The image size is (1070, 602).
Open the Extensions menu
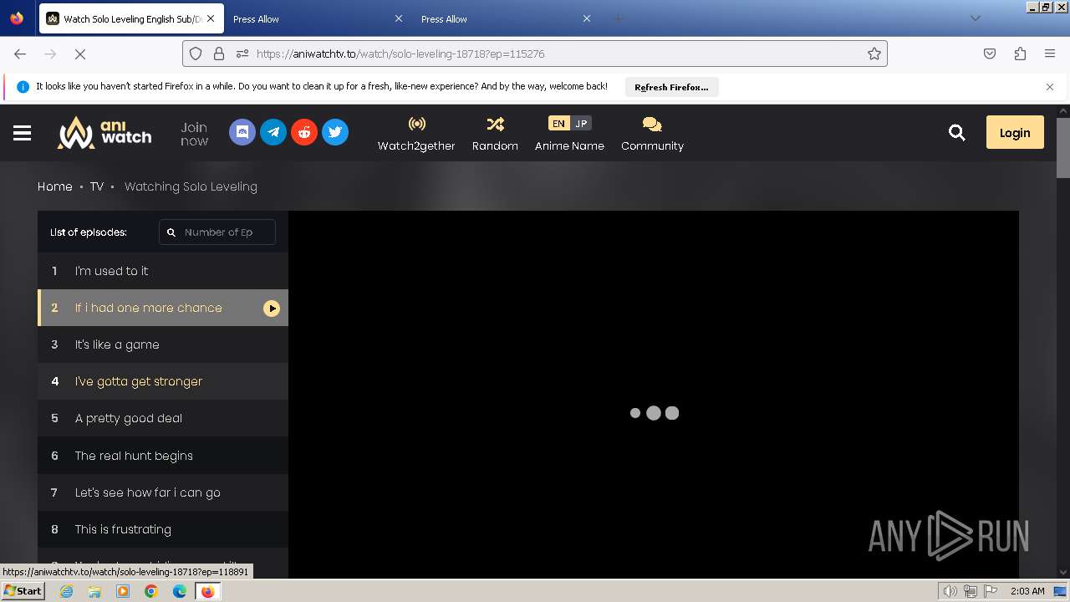tap(1020, 54)
